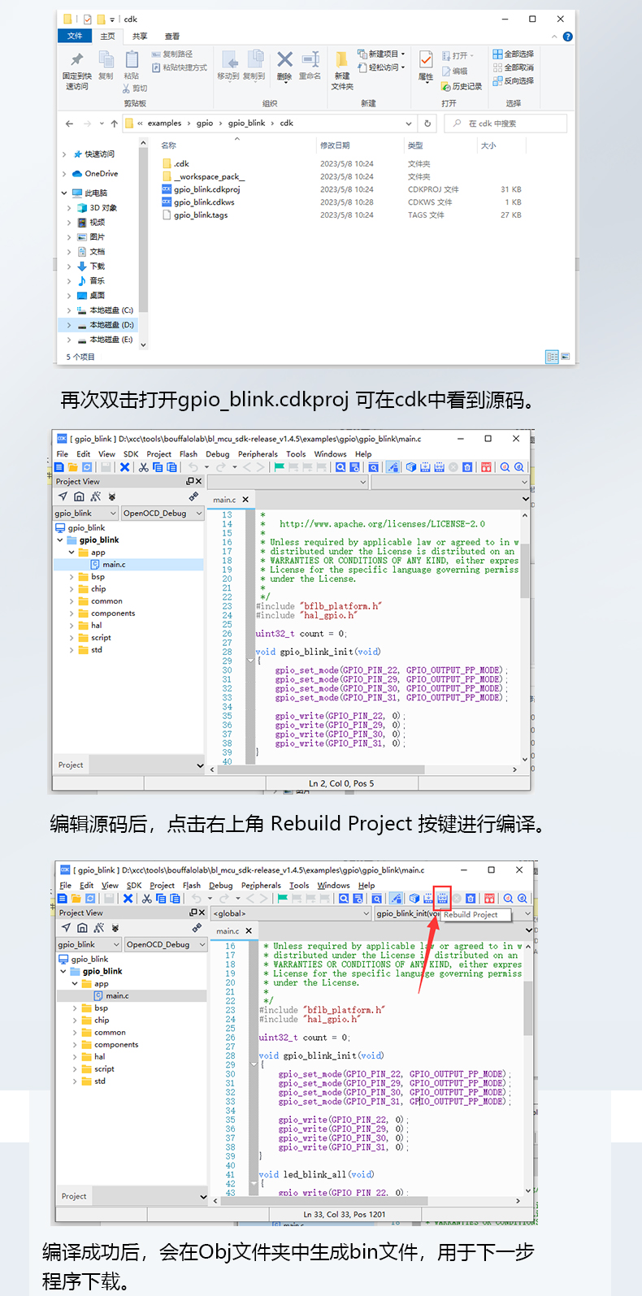Click New Folder (新建文件夹) in Explorer ribbon
Screen dimensions: 642x1296
342,68
